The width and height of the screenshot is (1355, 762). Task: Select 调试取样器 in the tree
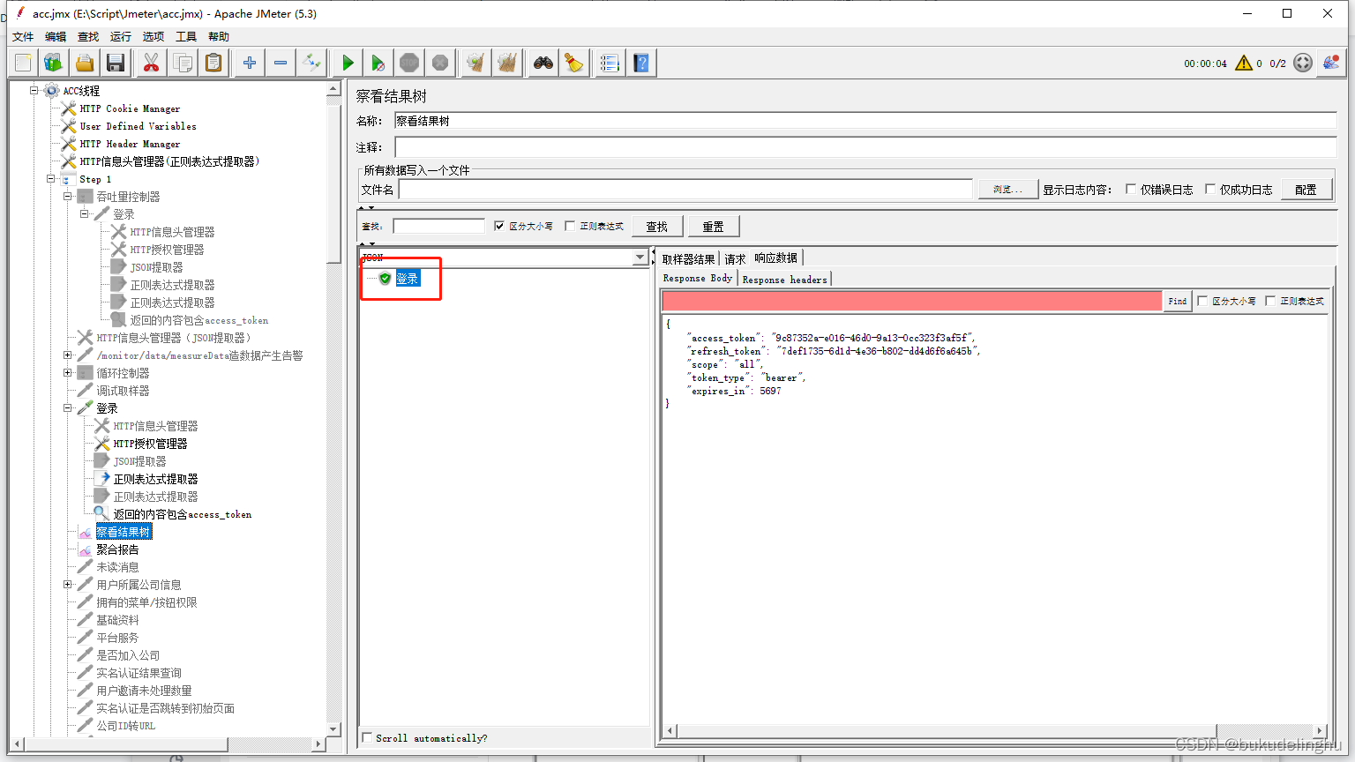(x=123, y=391)
